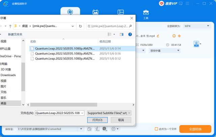Click the navigation pane vertical scrollbar thumb
216x137 pixels.
(x=23, y=77)
